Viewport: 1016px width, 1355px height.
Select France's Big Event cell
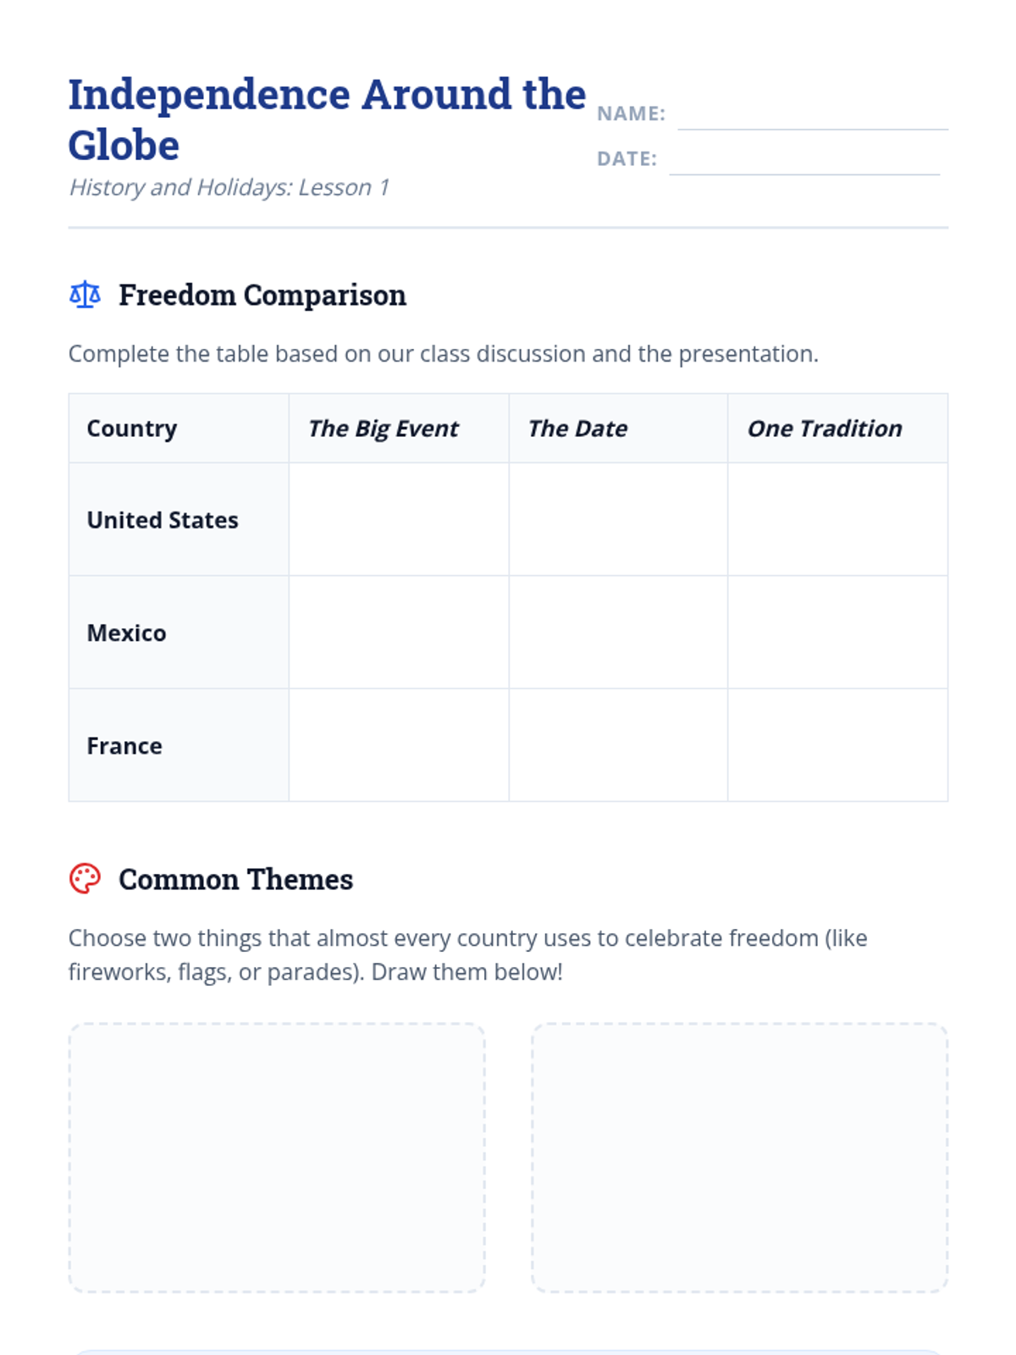pos(399,745)
